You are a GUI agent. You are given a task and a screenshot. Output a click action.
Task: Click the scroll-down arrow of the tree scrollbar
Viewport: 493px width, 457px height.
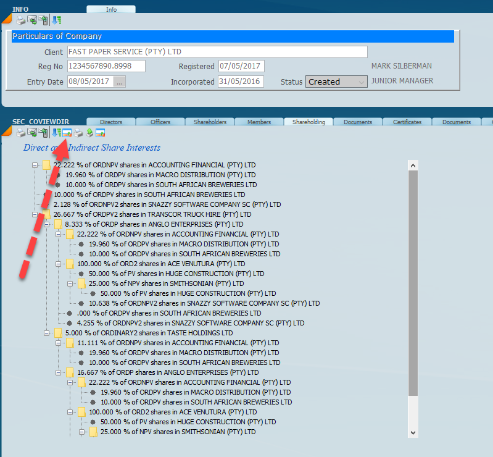coord(413,432)
